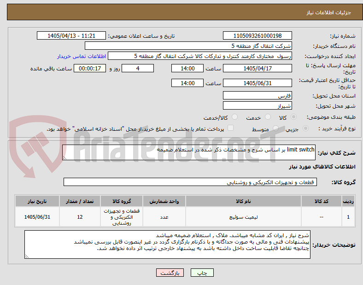Screen dimensions: 363x285
Task: Select the متوسط purchase type radio
Action: click(x=275, y=128)
